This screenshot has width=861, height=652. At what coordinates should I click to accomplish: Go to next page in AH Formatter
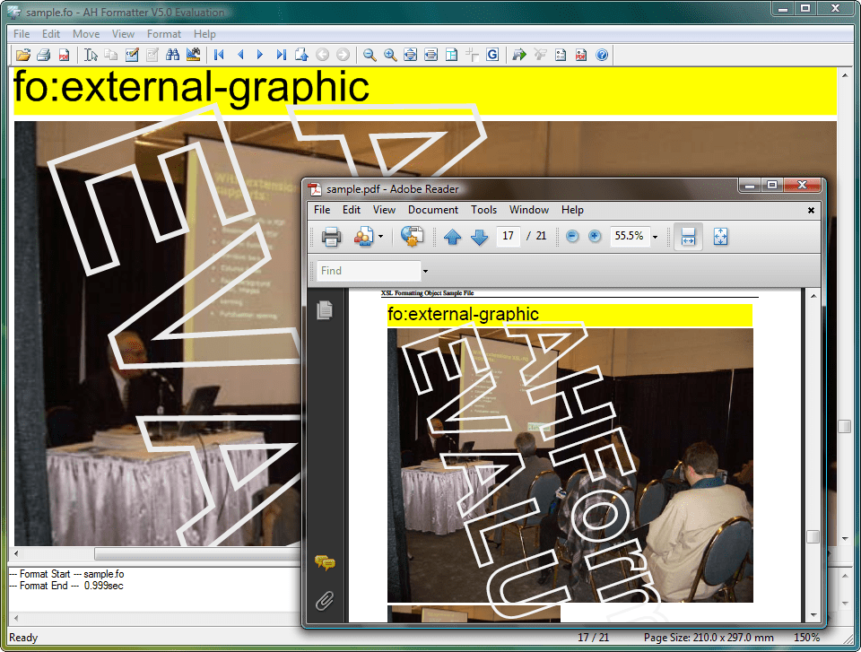click(260, 55)
